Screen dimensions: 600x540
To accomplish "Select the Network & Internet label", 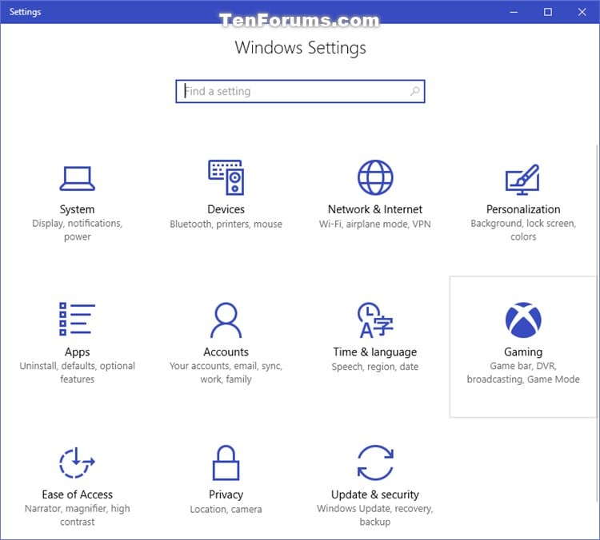I will [375, 209].
